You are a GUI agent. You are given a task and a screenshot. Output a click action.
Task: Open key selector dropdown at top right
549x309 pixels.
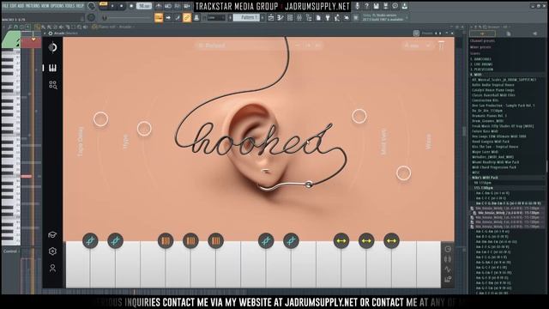click(418, 45)
